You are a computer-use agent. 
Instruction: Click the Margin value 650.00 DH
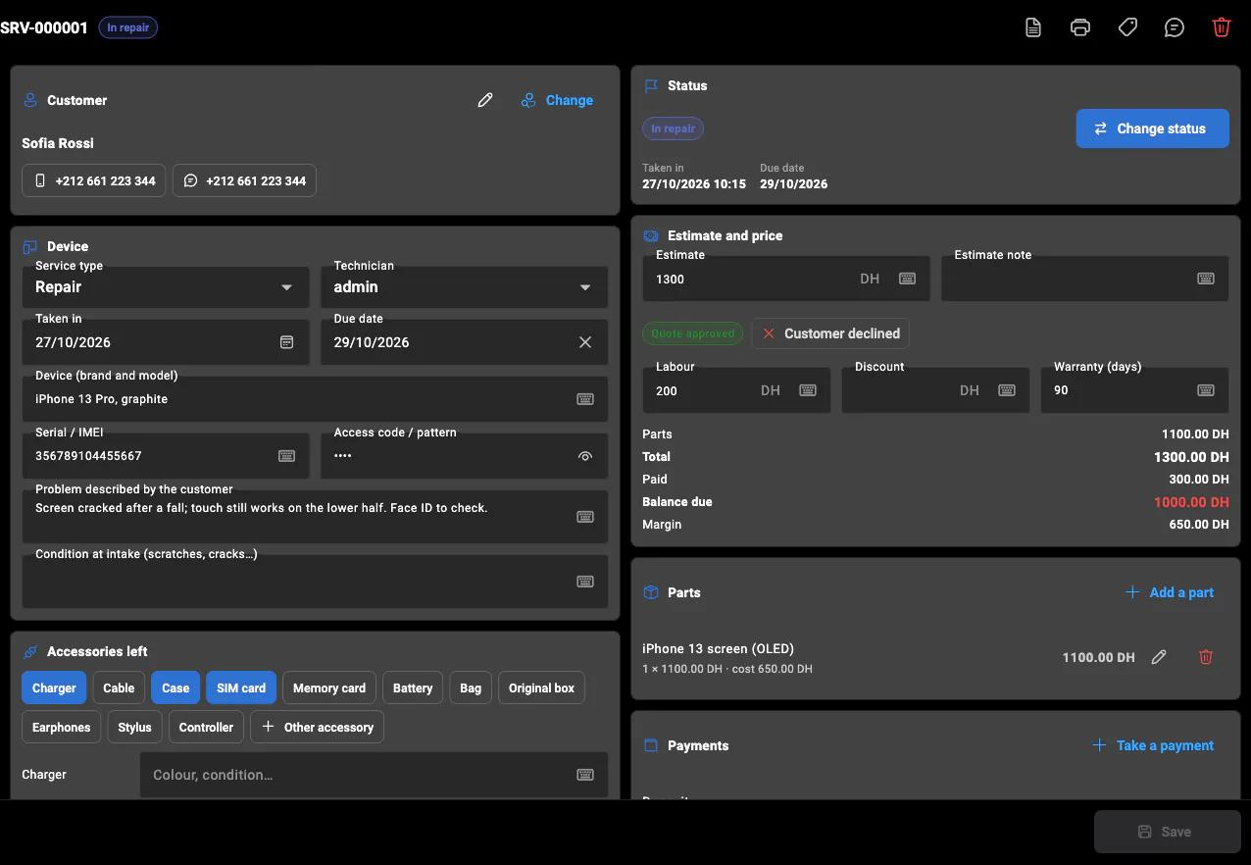pyautogui.click(x=1198, y=525)
